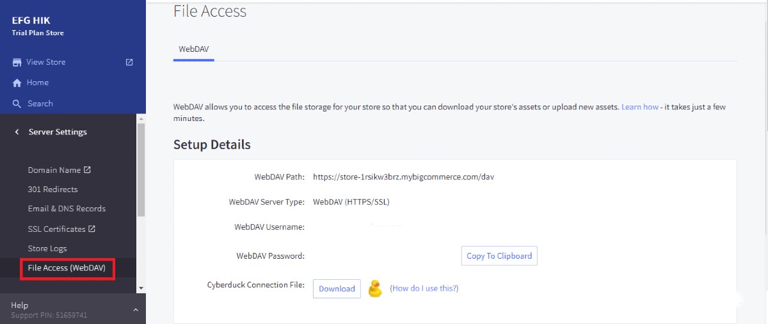Screen dimensions: 768x324
Task: Open Email & DNS Records
Action: click(x=67, y=209)
